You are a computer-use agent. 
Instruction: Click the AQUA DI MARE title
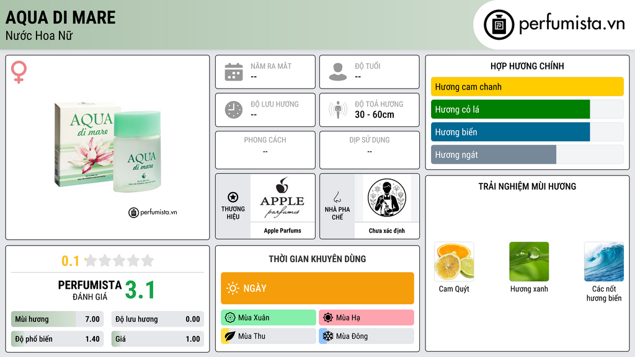click(60, 17)
